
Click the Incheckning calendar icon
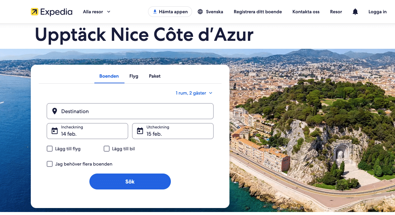(x=55, y=131)
